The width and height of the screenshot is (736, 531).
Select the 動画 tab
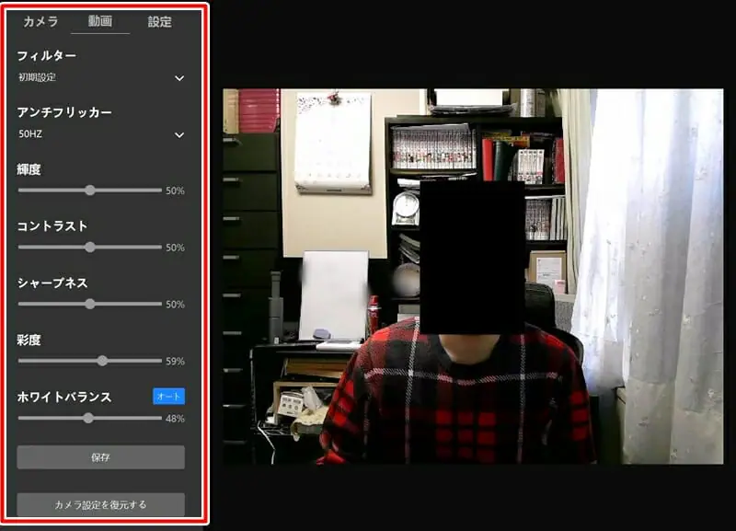pos(100,21)
